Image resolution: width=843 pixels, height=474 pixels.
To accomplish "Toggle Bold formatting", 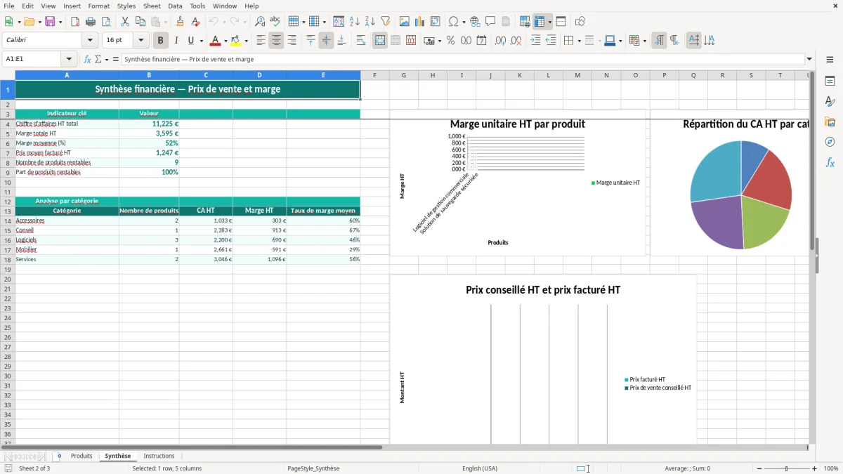I will tap(160, 41).
